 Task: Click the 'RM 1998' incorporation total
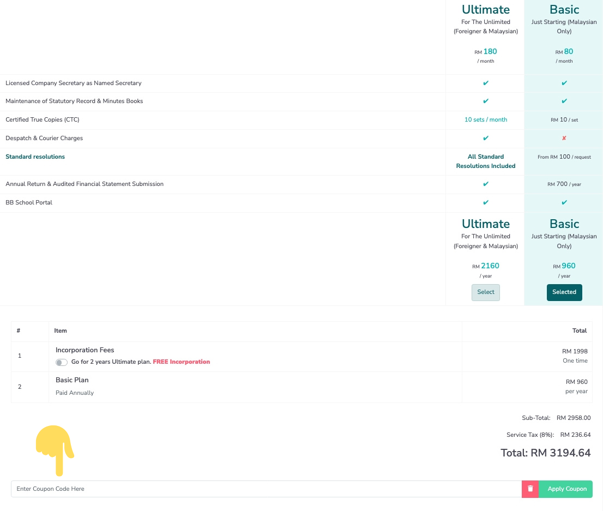pos(575,351)
